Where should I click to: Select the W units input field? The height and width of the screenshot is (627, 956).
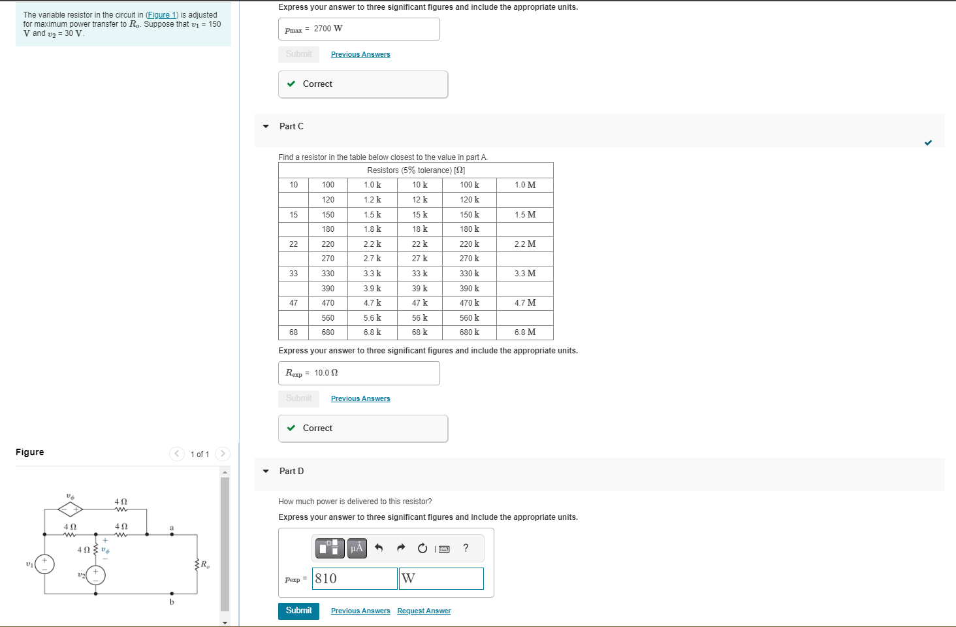tap(441, 579)
